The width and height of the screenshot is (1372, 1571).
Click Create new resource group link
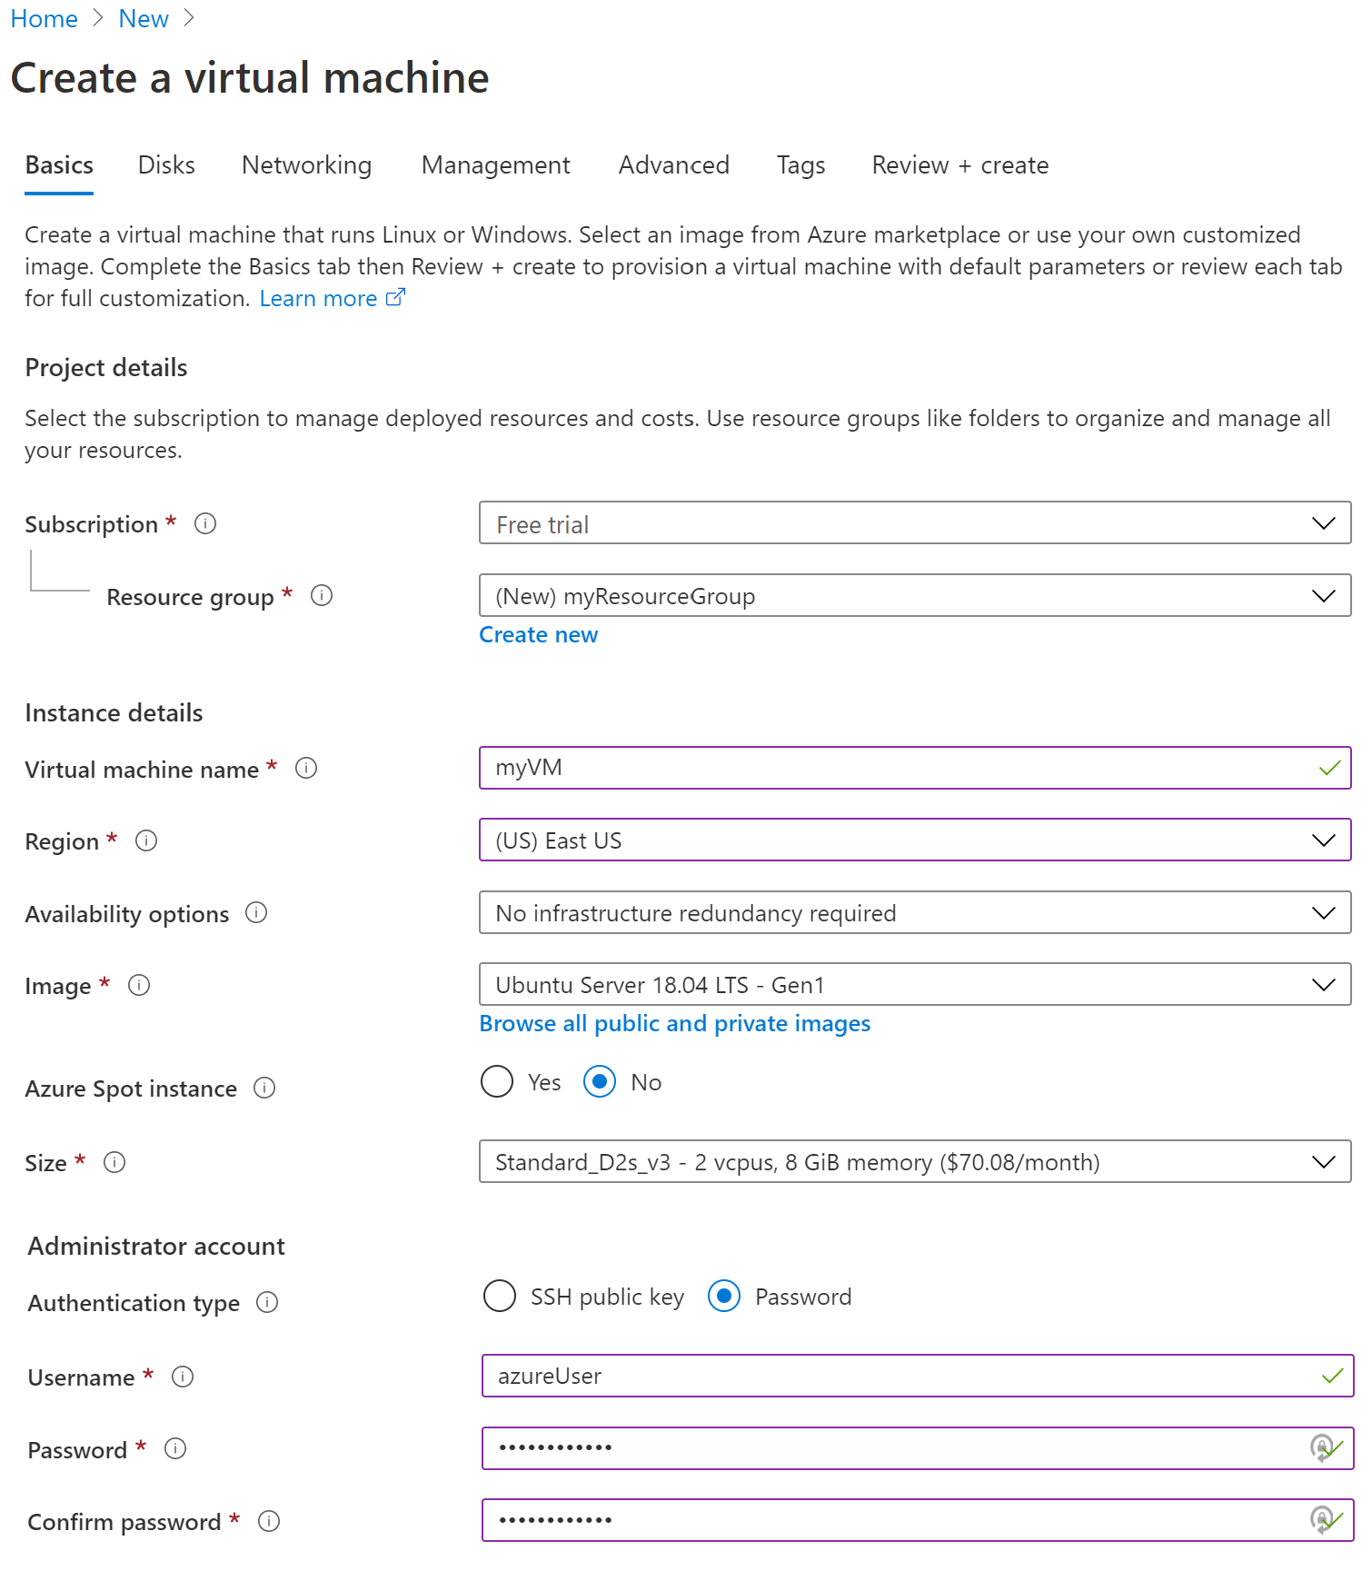[x=538, y=634]
